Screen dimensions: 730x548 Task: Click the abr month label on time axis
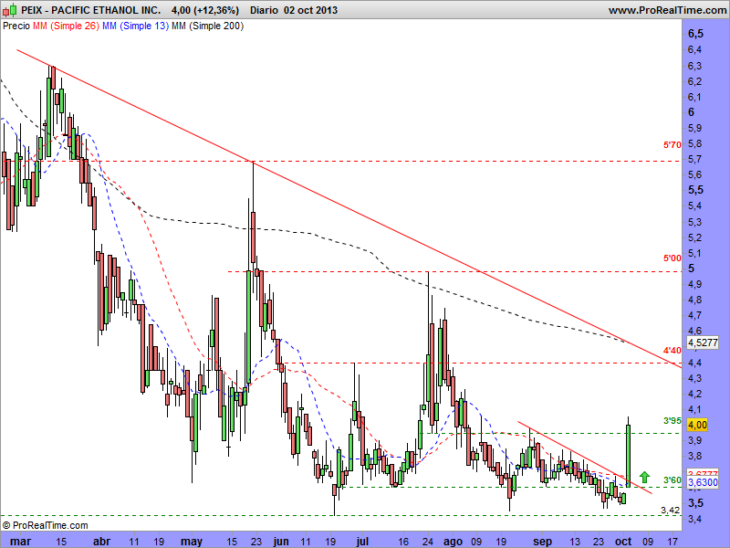tap(101, 541)
